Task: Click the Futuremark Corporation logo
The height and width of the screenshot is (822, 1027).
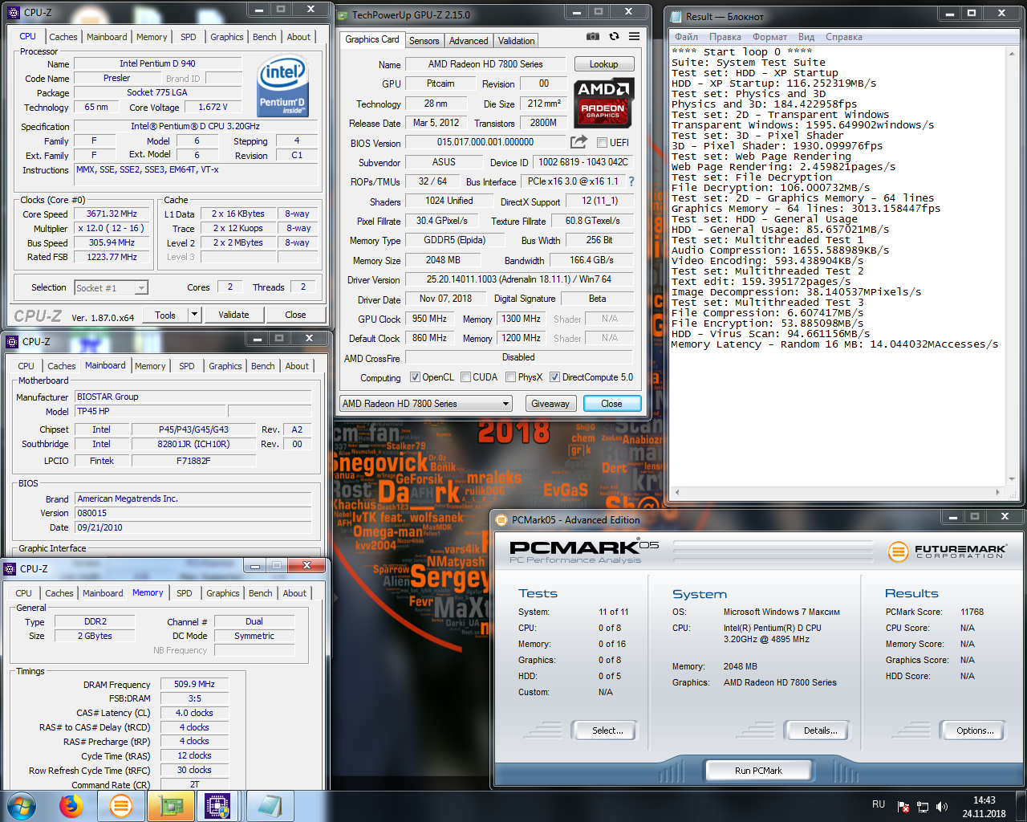Action: 947,551
